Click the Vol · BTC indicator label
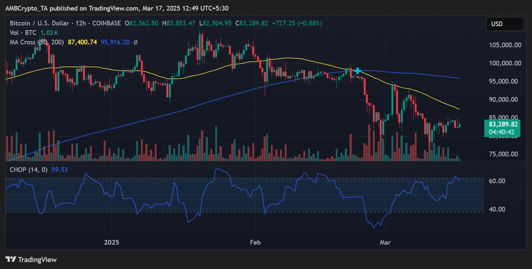The width and height of the screenshot is (532, 269). 23,33
